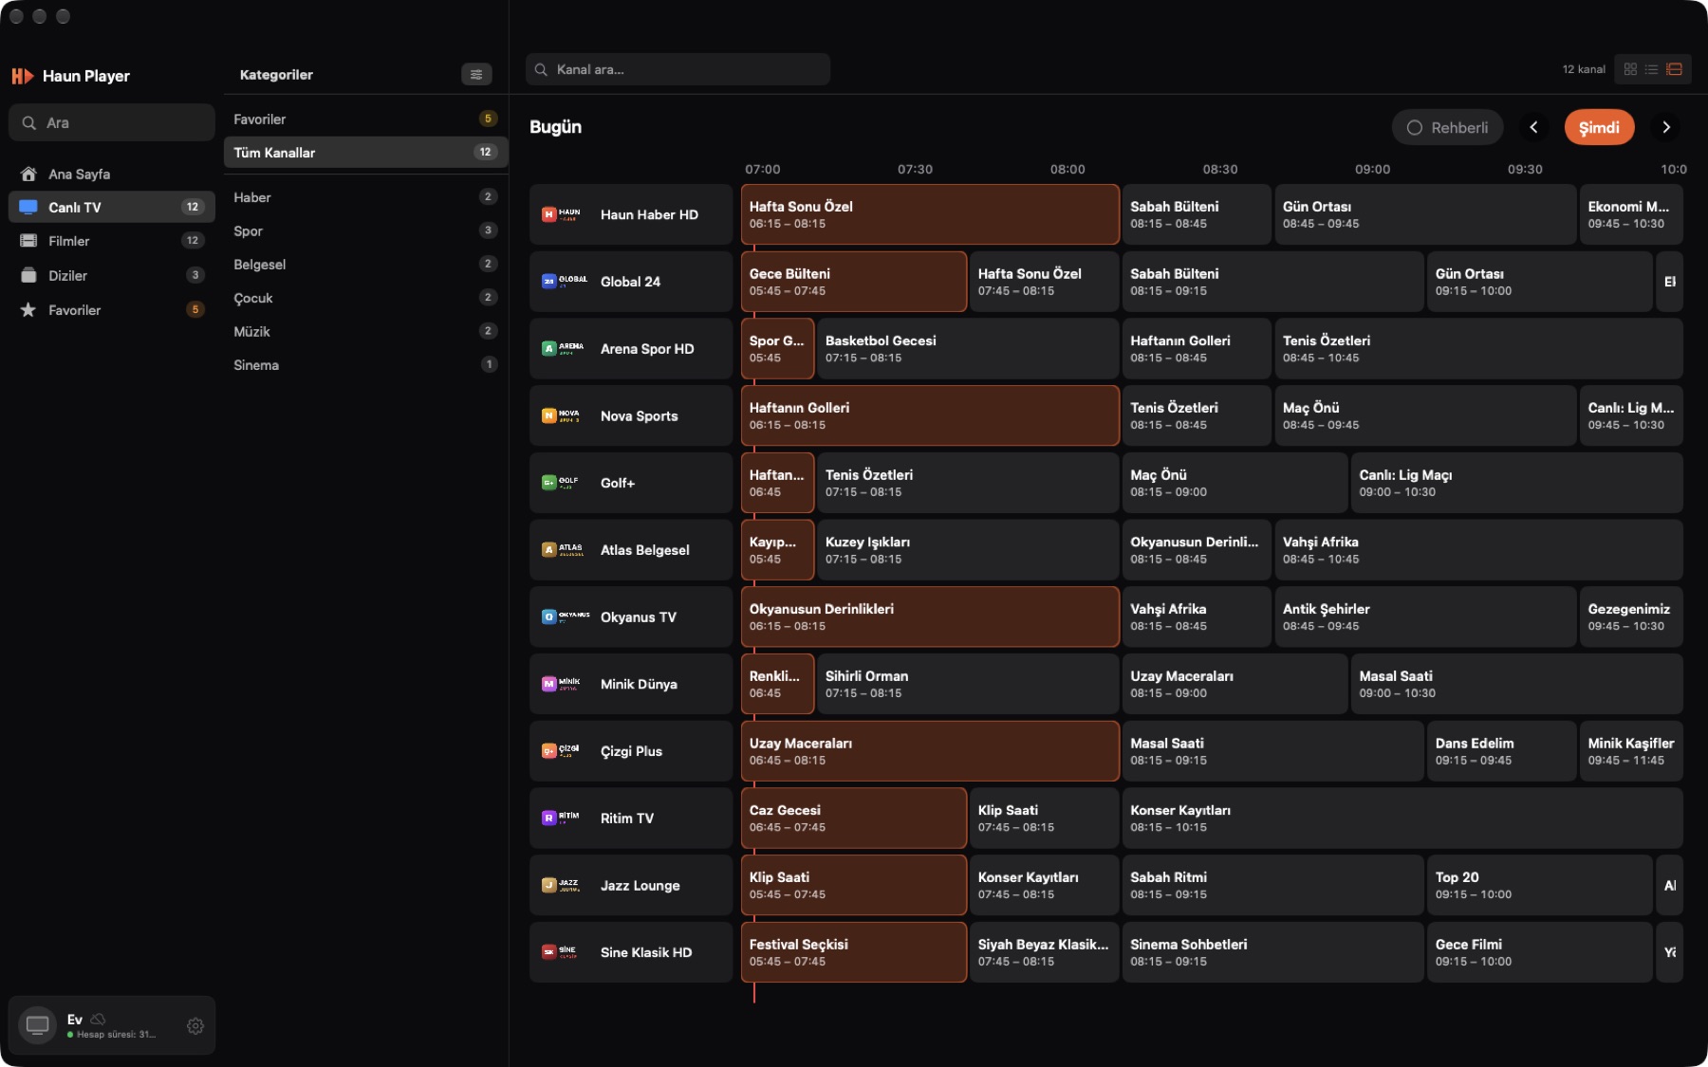Select the TV guide view icon
The width and height of the screenshot is (1708, 1067).
pyautogui.click(x=1674, y=69)
